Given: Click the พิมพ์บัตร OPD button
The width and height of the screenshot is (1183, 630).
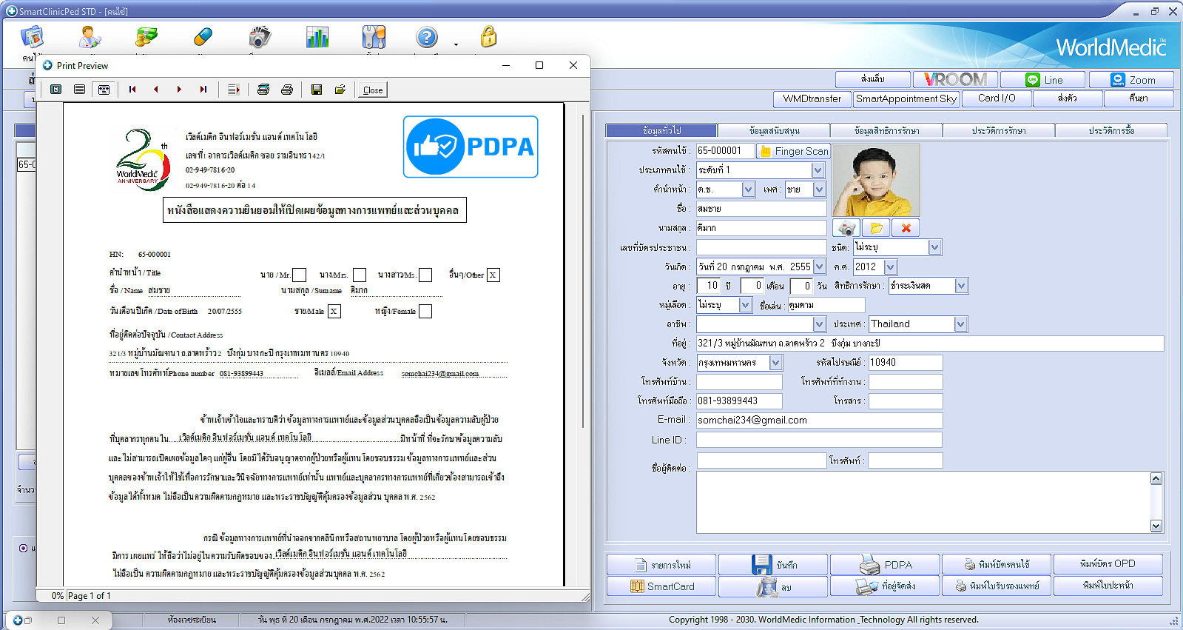Looking at the screenshot, I should [x=1108, y=564].
